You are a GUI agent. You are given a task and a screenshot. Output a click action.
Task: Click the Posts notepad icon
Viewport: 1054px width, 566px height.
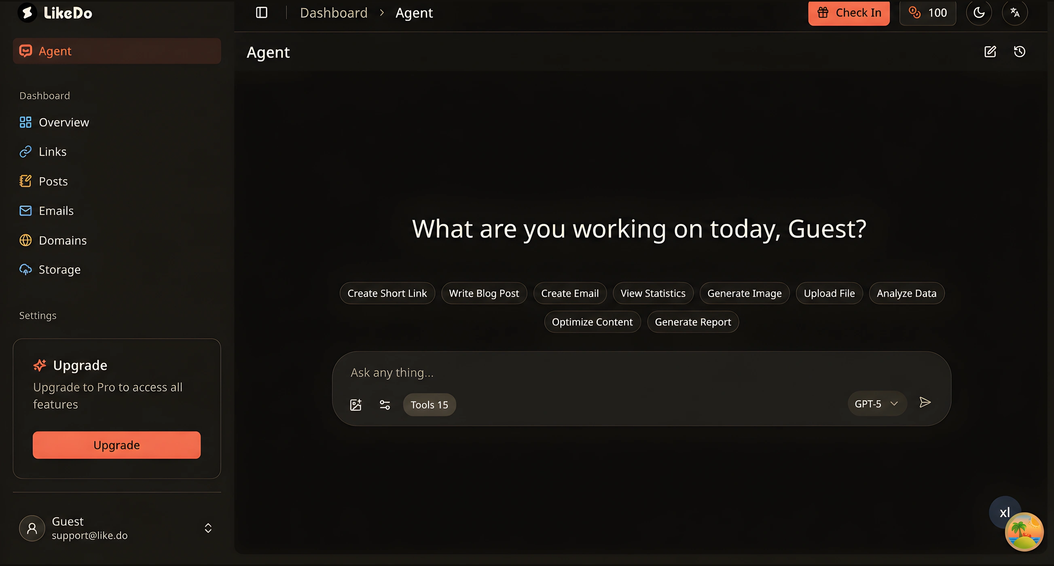pyautogui.click(x=25, y=181)
